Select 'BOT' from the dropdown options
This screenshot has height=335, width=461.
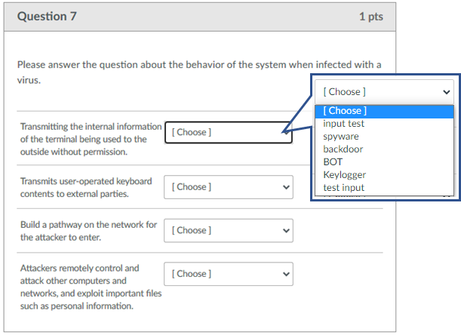click(x=333, y=162)
